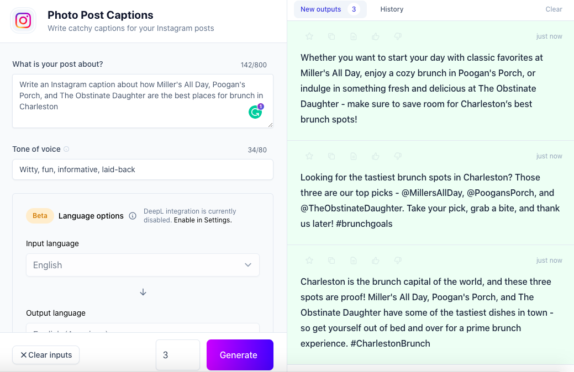This screenshot has height=372, width=574.
Task: Click the "Photo Post Captions" heading
Action: coord(101,15)
